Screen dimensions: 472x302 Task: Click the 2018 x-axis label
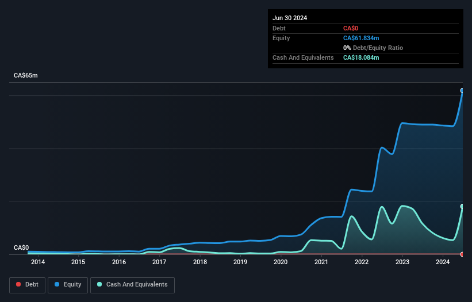tap(200, 262)
